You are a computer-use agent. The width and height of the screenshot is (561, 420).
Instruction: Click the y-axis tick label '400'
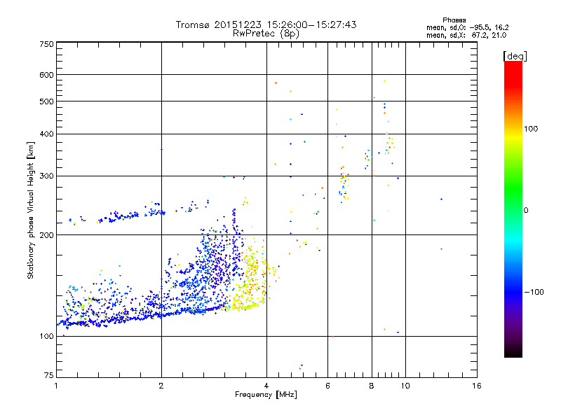click(x=46, y=134)
